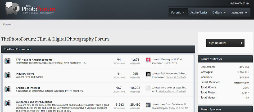Click the Jul 9, 2019 date
This screenshot has width=254, height=112.
pos(171,63)
